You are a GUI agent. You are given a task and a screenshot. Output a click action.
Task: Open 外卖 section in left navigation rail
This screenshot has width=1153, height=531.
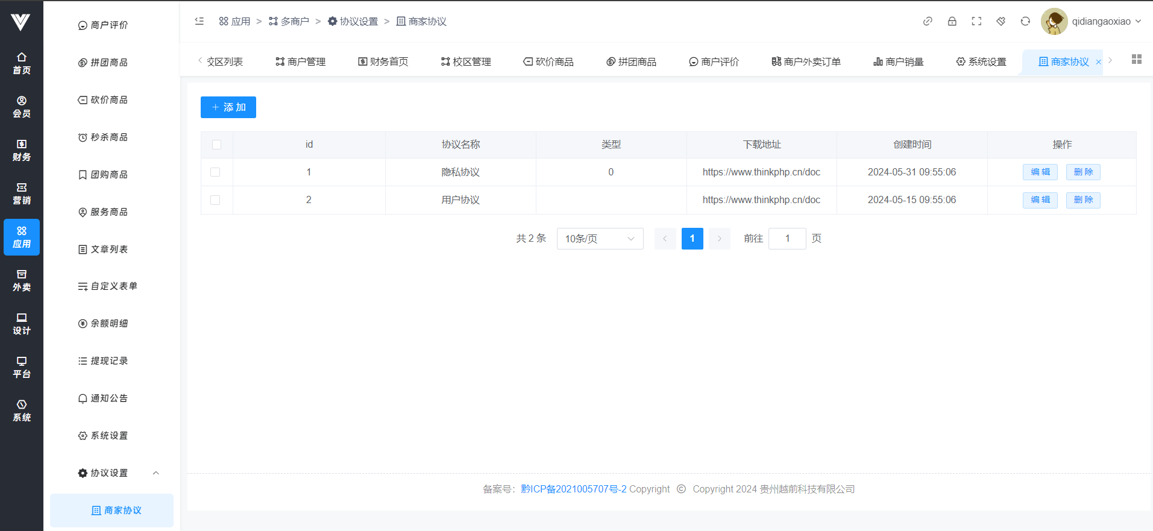[22, 280]
